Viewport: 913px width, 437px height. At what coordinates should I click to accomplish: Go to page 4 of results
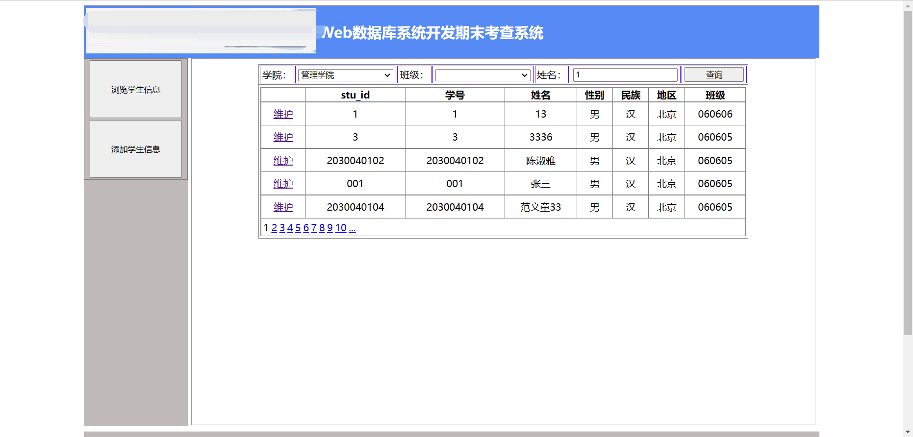click(x=290, y=228)
